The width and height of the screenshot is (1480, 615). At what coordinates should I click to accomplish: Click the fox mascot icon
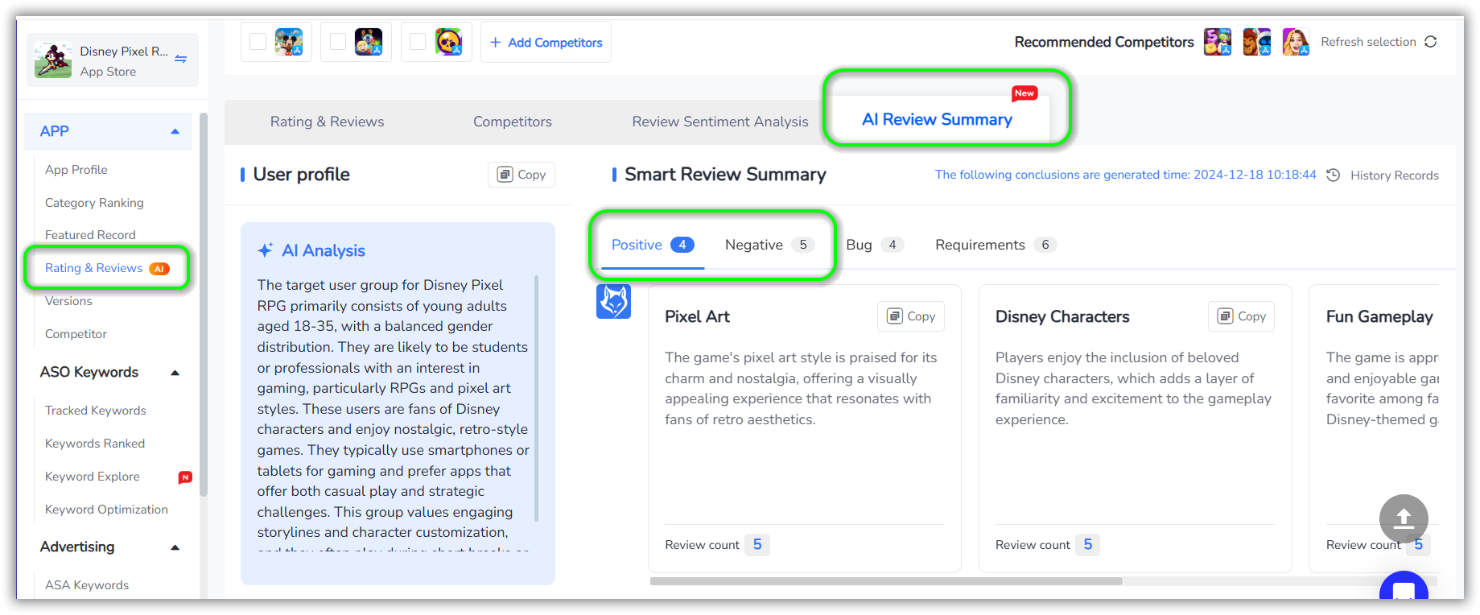(613, 302)
